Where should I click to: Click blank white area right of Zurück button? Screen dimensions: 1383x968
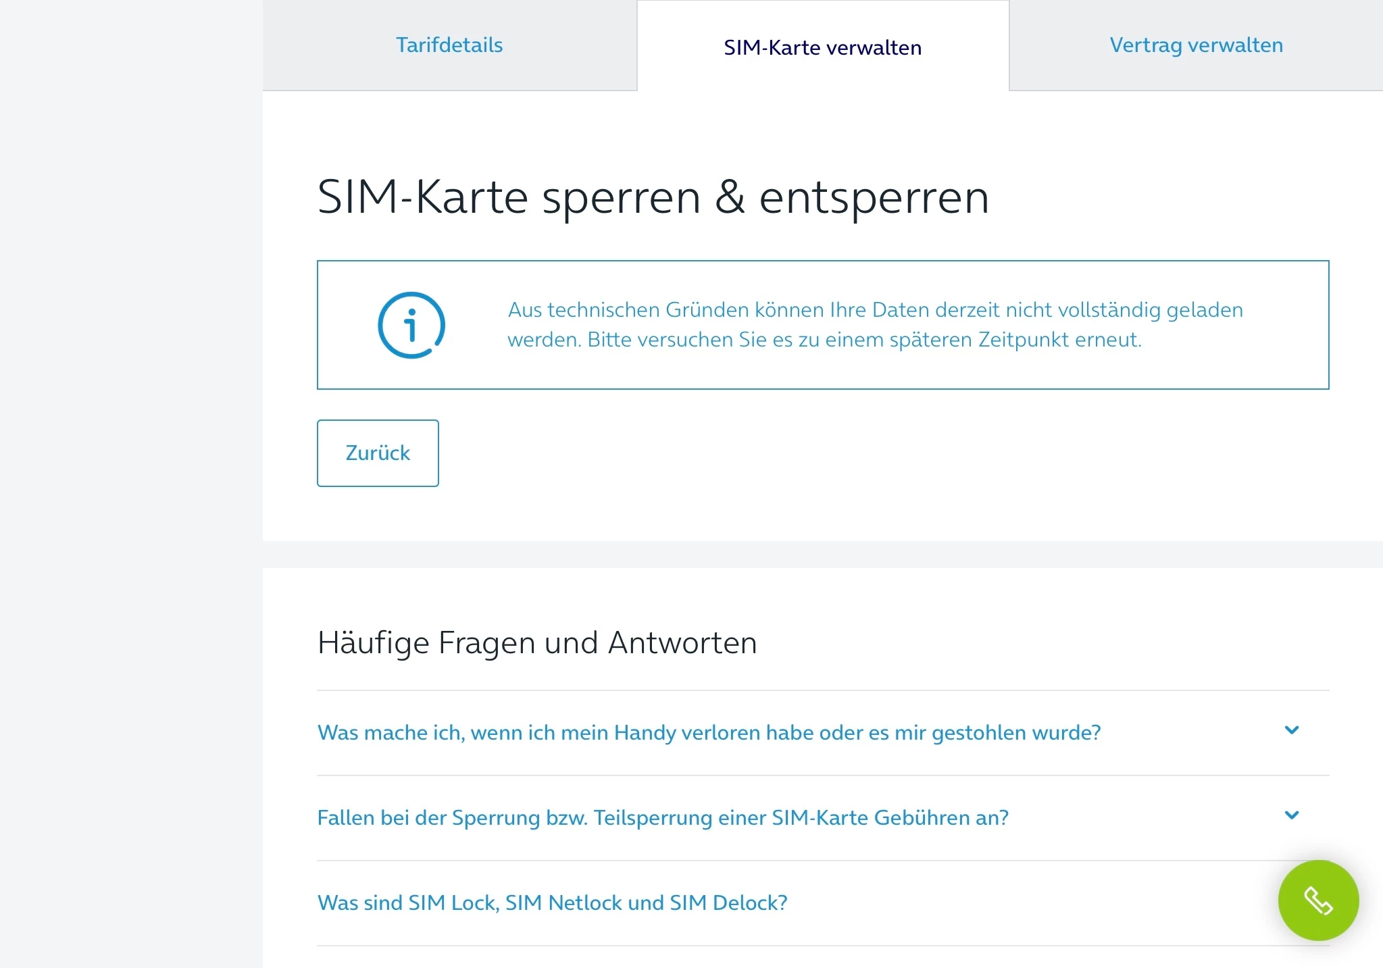(x=811, y=453)
